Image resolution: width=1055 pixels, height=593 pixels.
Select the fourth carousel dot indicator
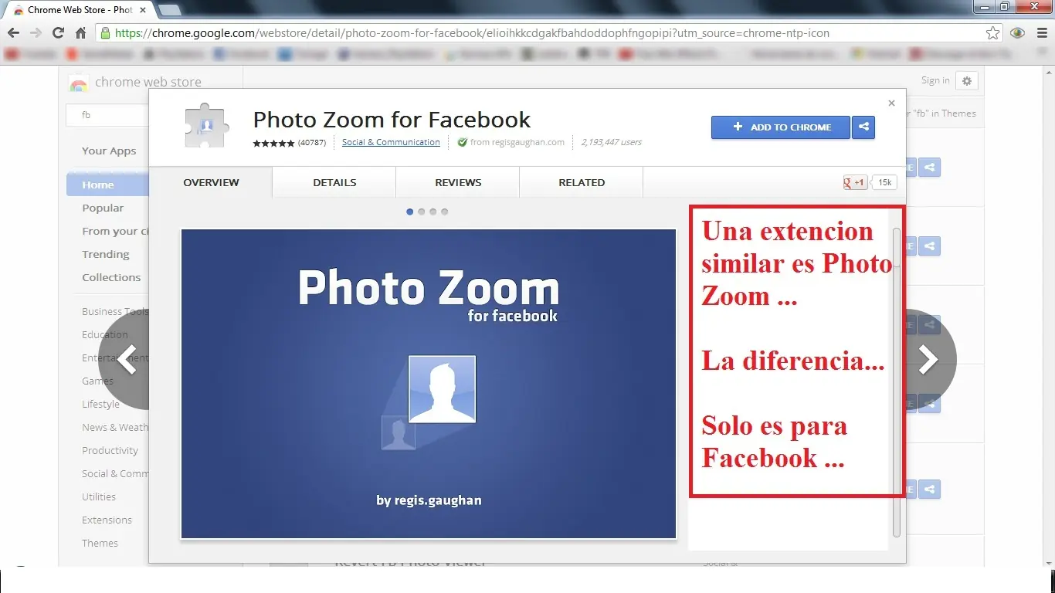444,212
